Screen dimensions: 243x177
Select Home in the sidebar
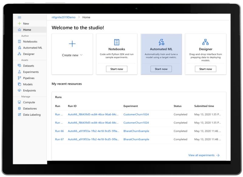point(30,30)
